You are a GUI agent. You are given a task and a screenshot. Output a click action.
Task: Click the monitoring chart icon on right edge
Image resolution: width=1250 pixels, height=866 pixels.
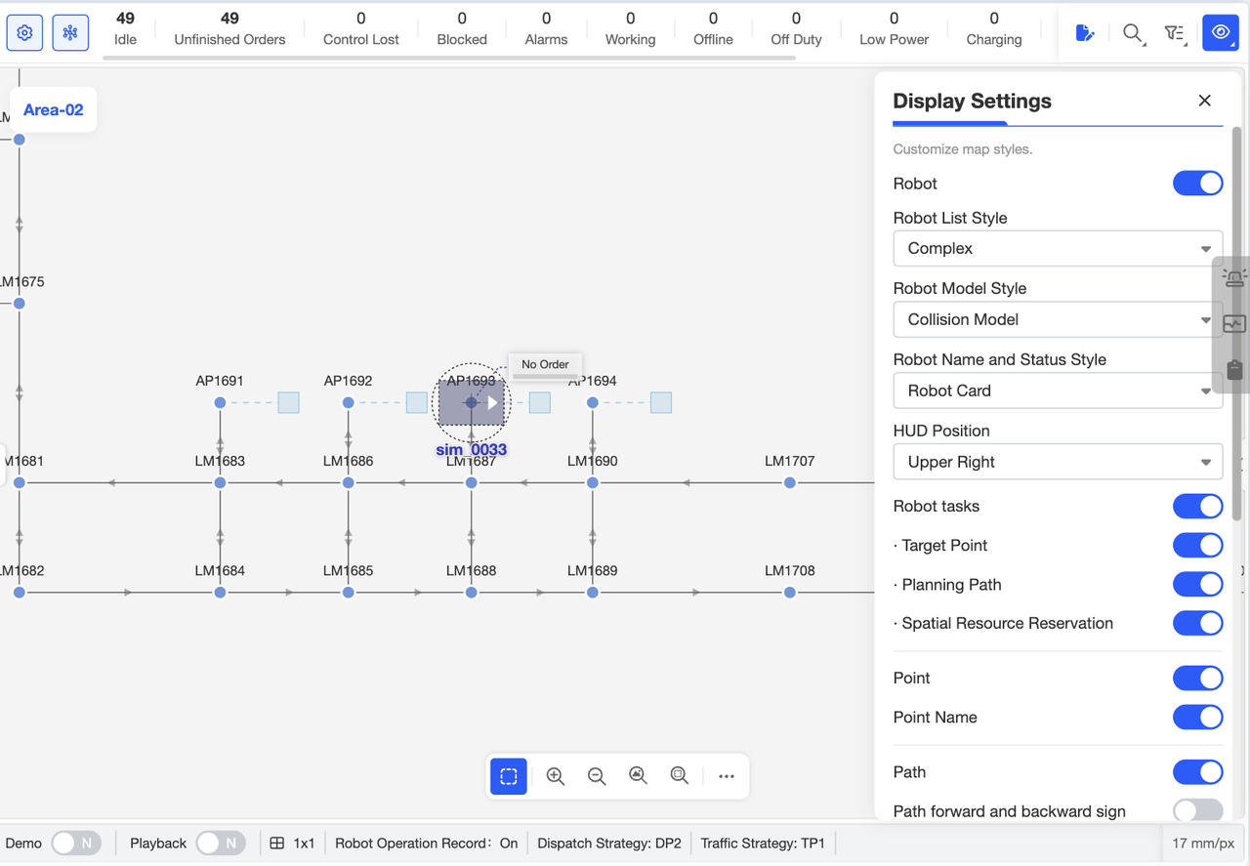pos(1233,323)
